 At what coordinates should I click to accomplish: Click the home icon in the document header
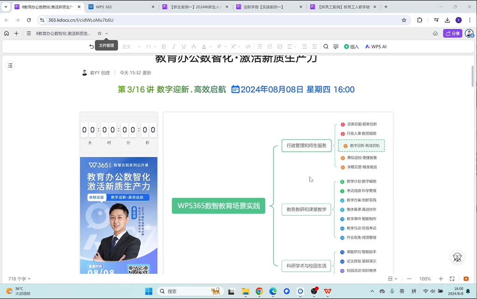click(7, 34)
